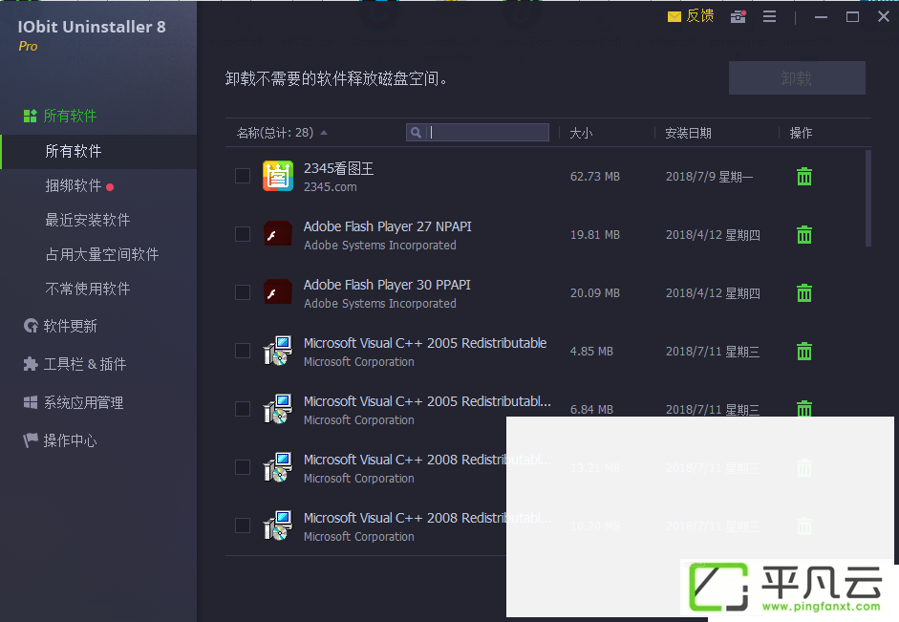
Task: Click icon of 4.85 MB Visual C++ 2005 entry
Action: pyautogui.click(x=278, y=351)
